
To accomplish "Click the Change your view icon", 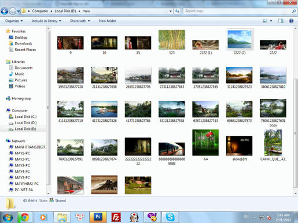I will [x=265, y=21].
